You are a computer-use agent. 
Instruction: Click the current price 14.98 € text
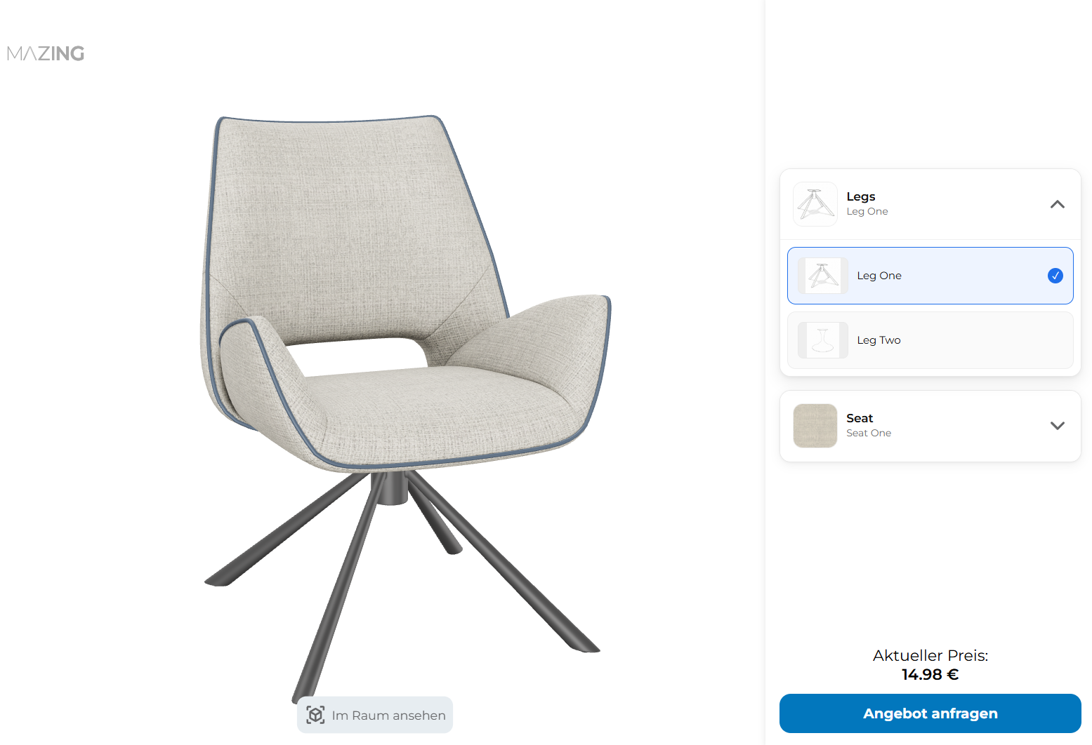(930, 675)
